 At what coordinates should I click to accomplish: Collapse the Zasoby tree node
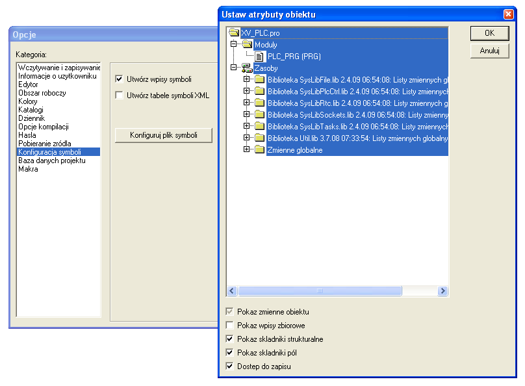(x=234, y=68)
